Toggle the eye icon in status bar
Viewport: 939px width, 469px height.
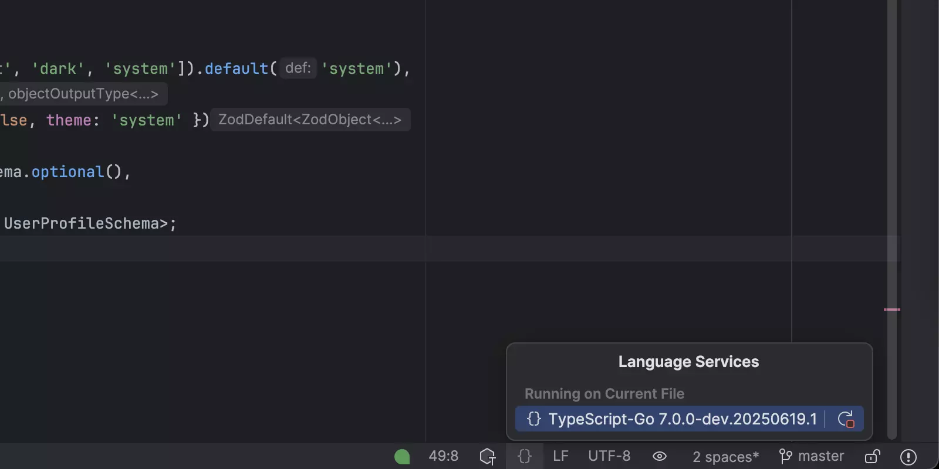pos(660,456)
